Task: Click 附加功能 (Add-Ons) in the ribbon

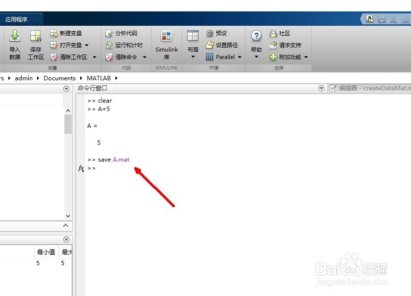Action: tap(287, 57)
